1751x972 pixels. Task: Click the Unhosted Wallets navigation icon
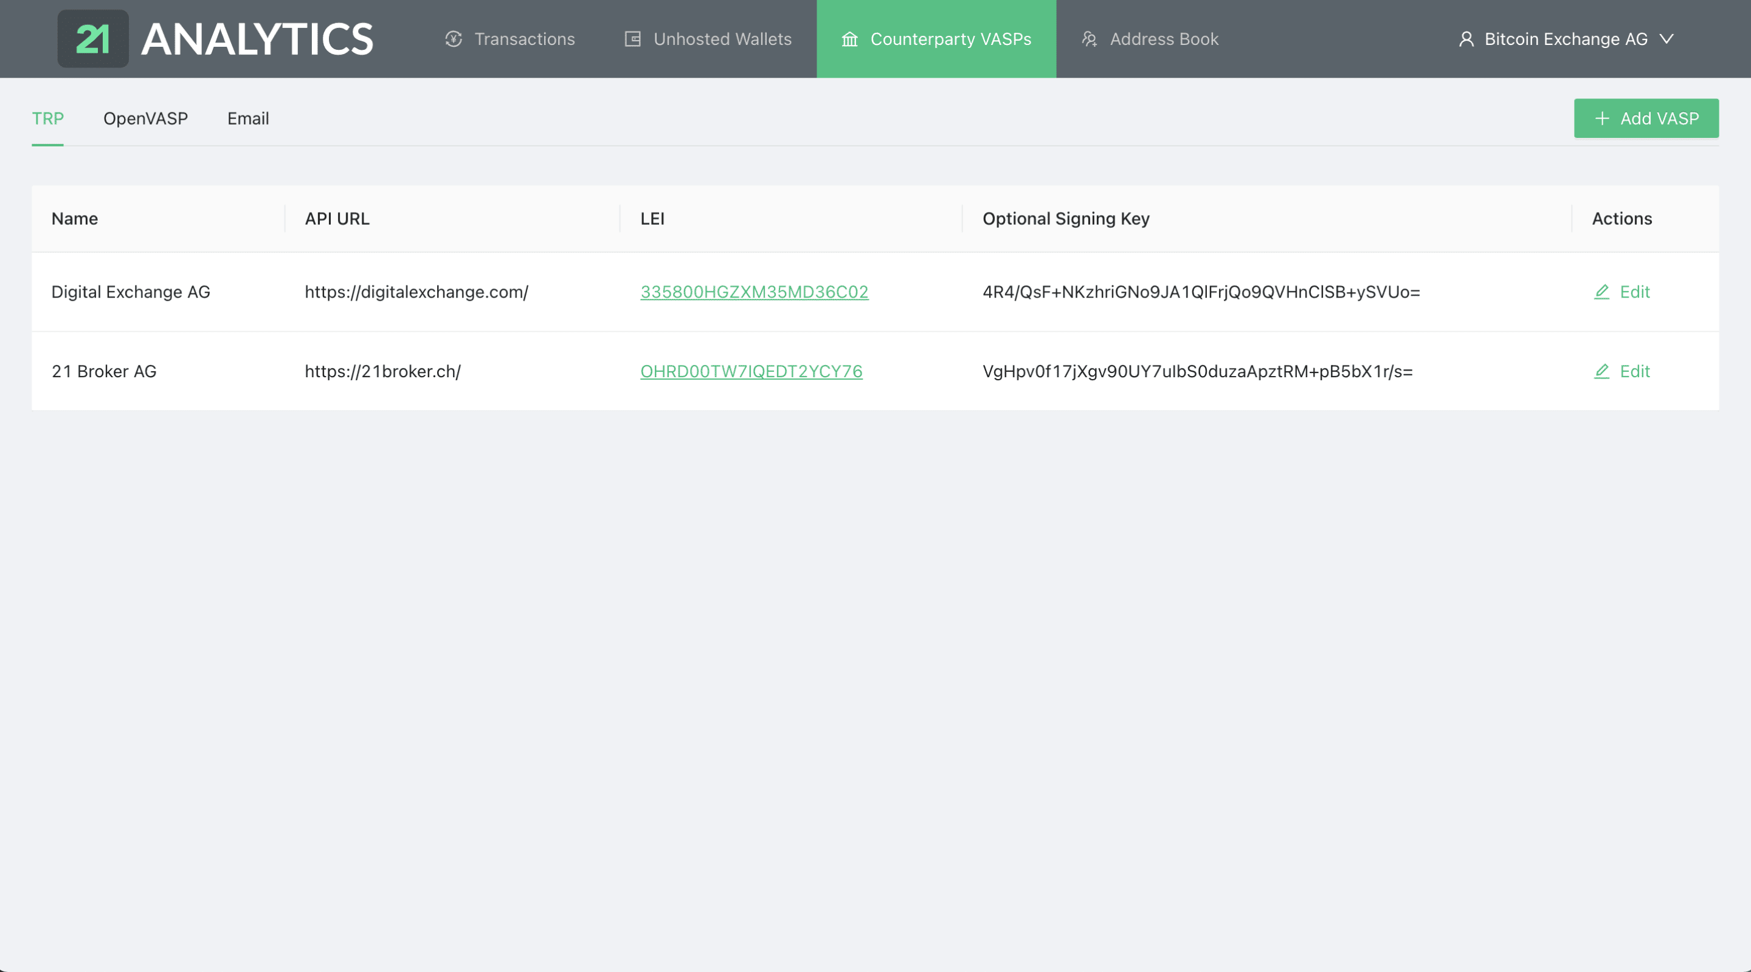631,38
